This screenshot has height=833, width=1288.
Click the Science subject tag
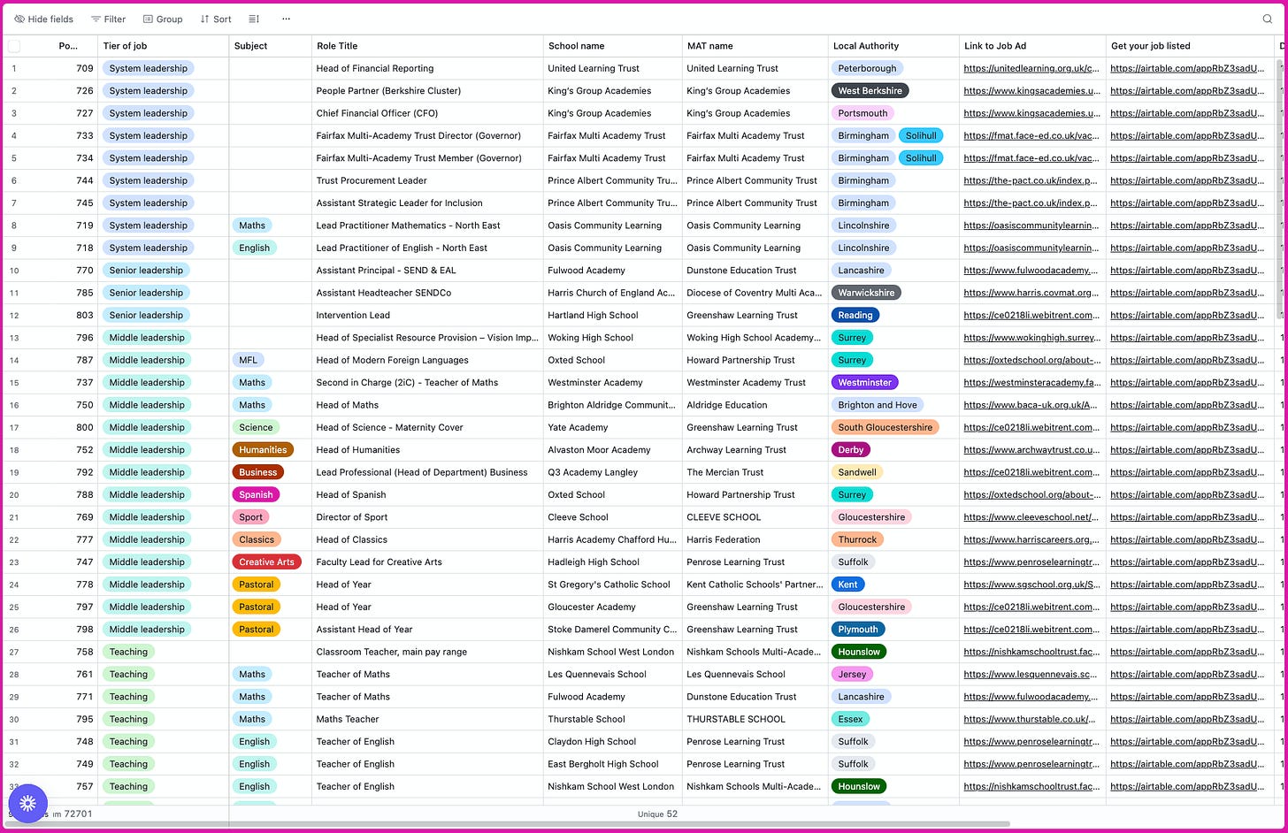click(x=256, y=427)
